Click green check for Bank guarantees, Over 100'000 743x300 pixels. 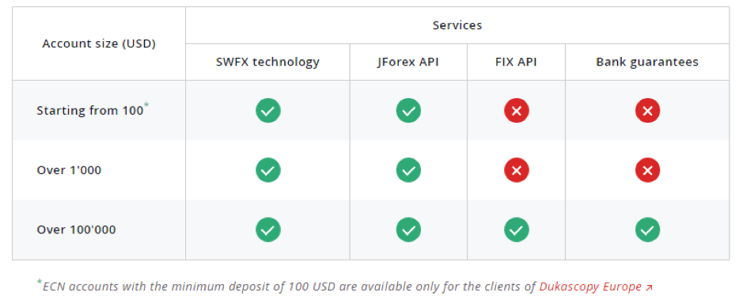648,230
